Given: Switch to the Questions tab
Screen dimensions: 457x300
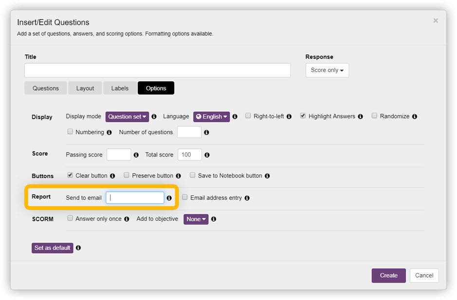Looking at the screenshot, I should (x=46, y=88).
